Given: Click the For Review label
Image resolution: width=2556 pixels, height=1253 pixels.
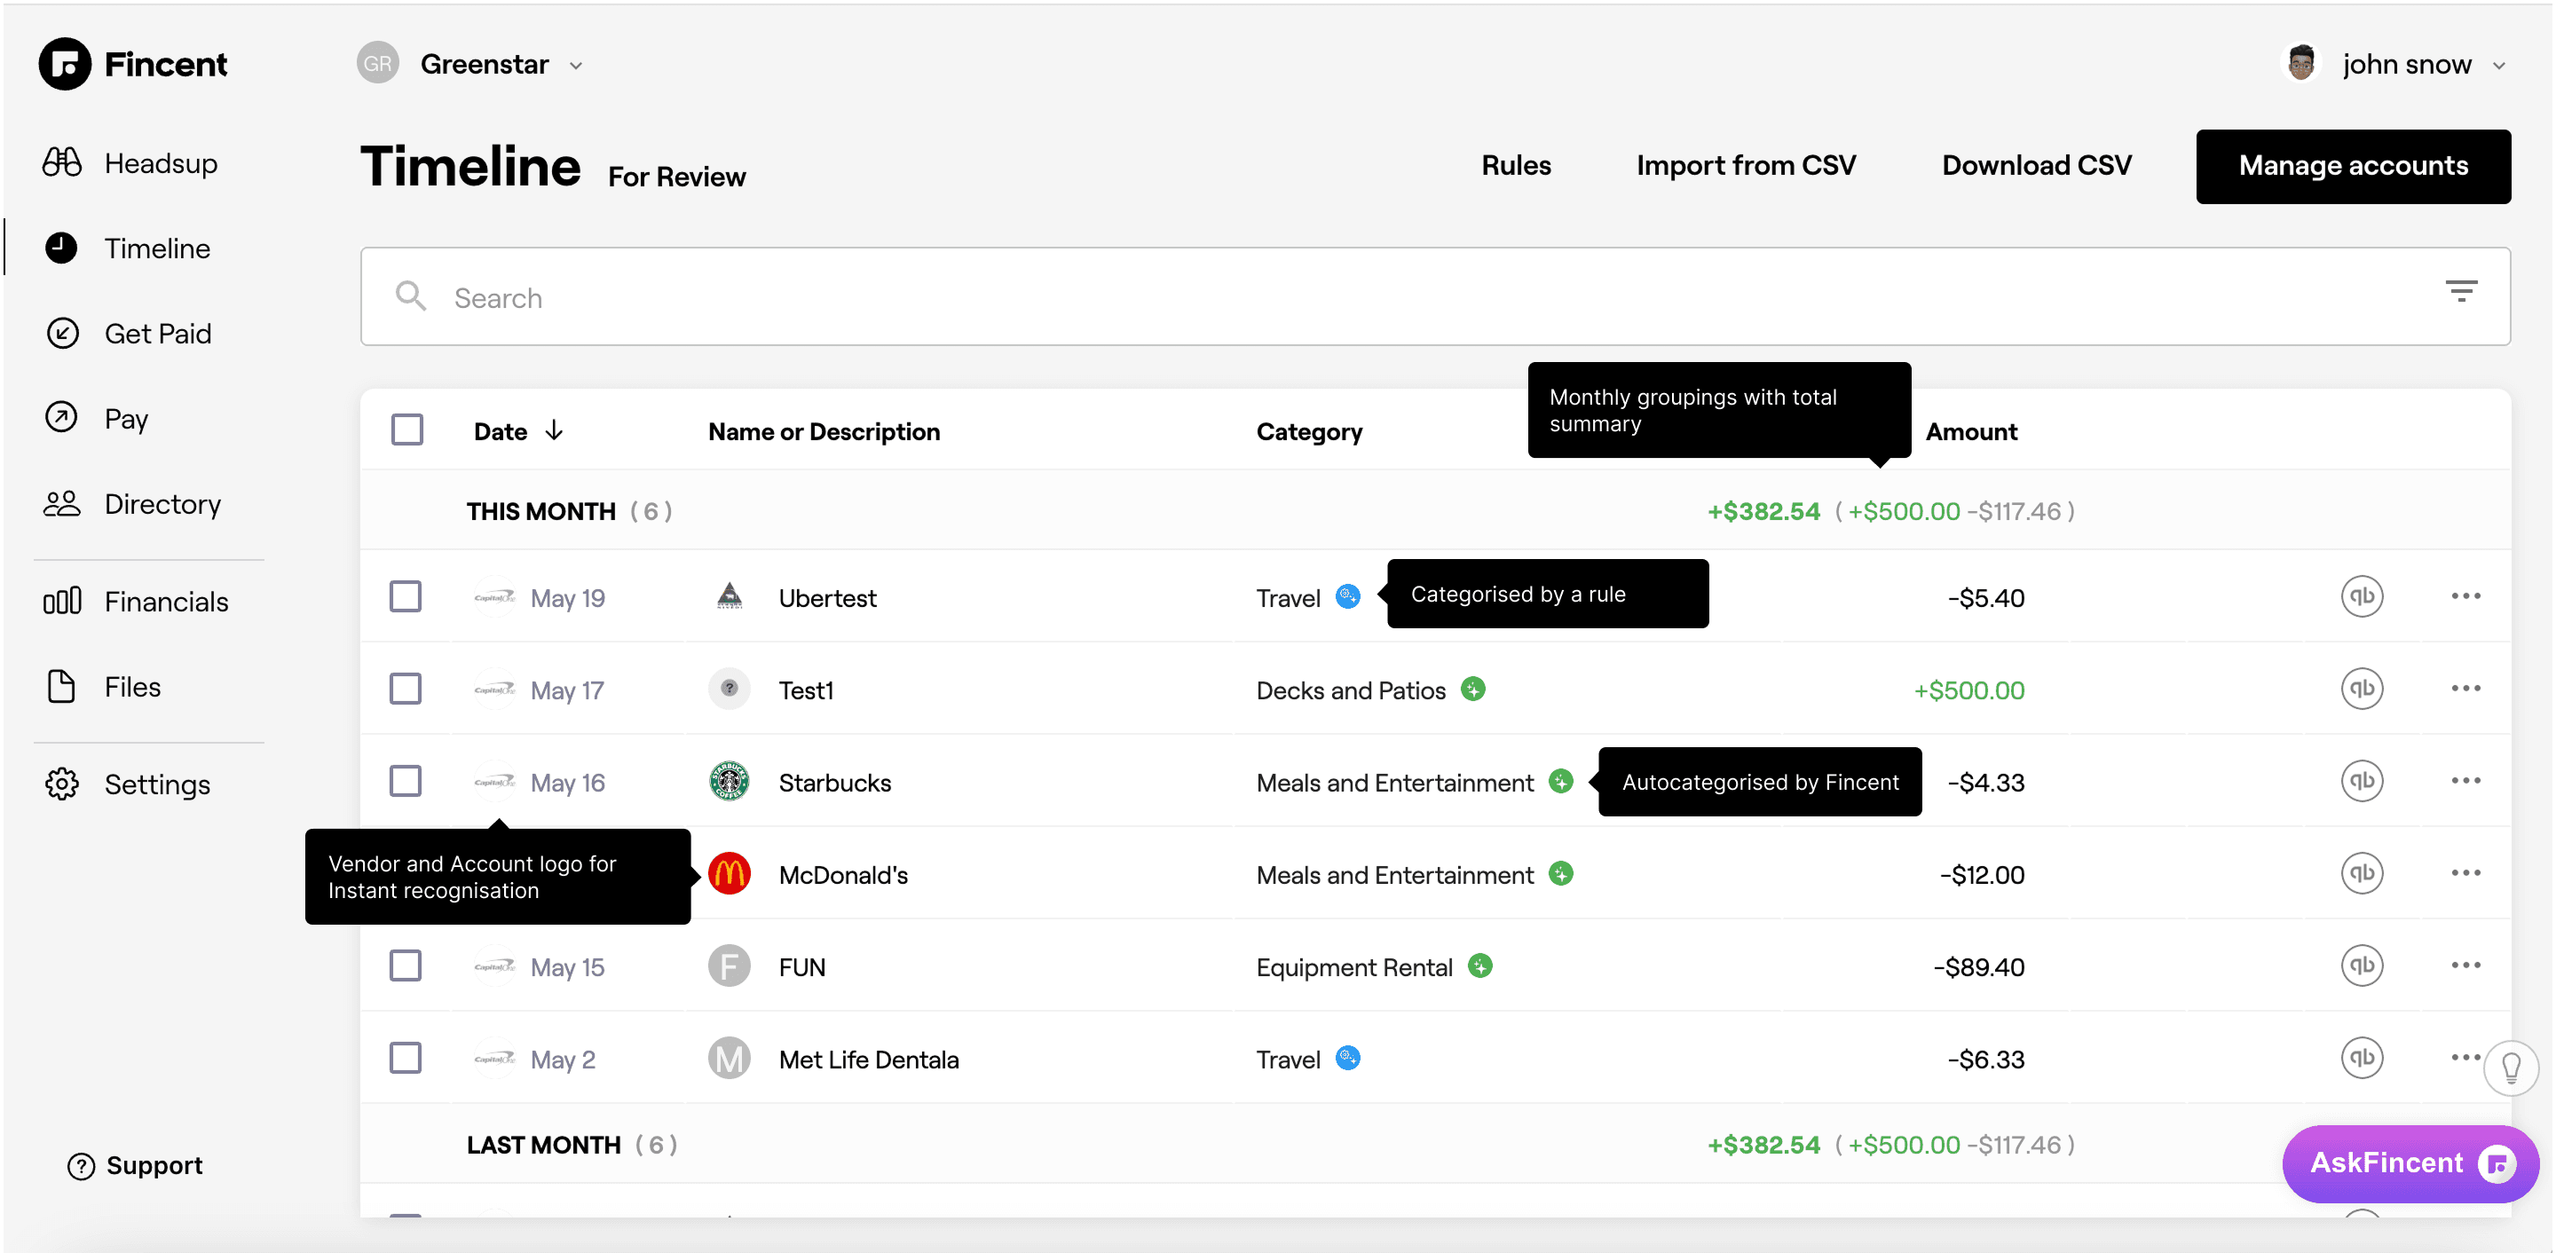Looking at the screenshot, I should pos(676,177).
